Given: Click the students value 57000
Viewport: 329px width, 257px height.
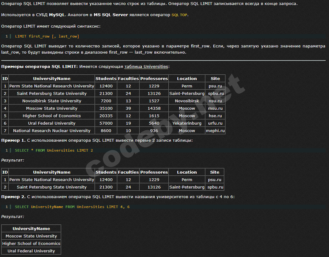Looking at the screenshot, I should (x=106, y=123).
